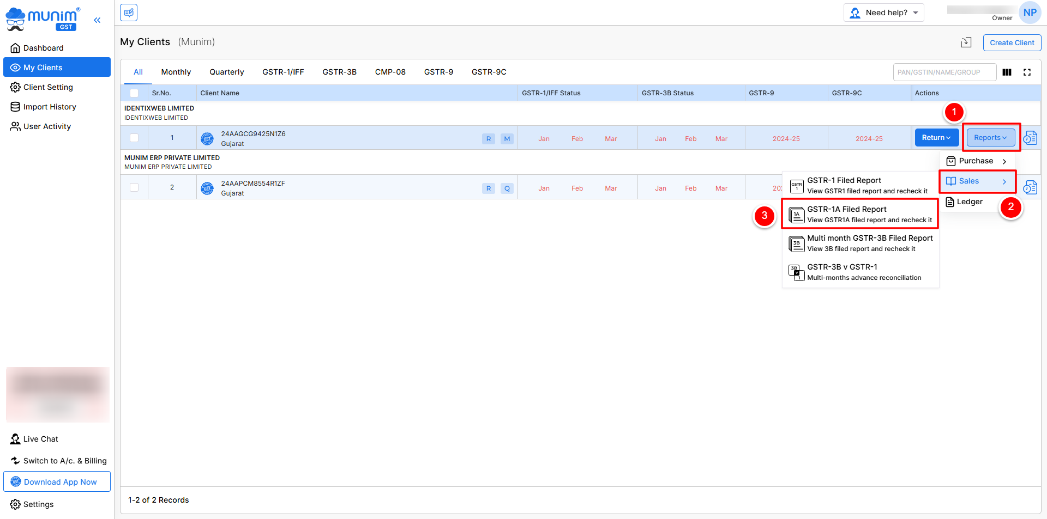Click the Create Client button
The width and height of the screenshot is (1047, 519).
(x=1012, y=42)
